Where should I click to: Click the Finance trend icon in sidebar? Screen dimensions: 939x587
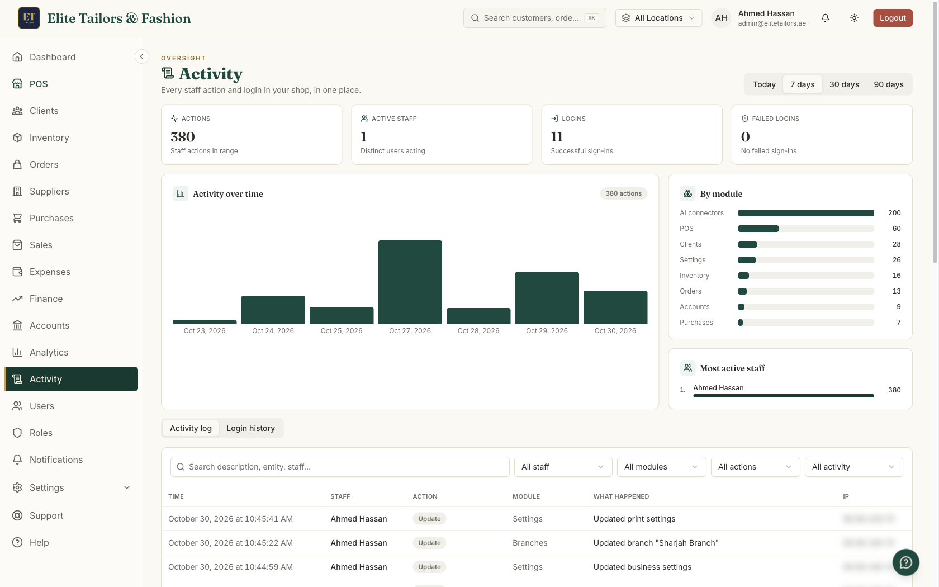(x=17, y=299)
